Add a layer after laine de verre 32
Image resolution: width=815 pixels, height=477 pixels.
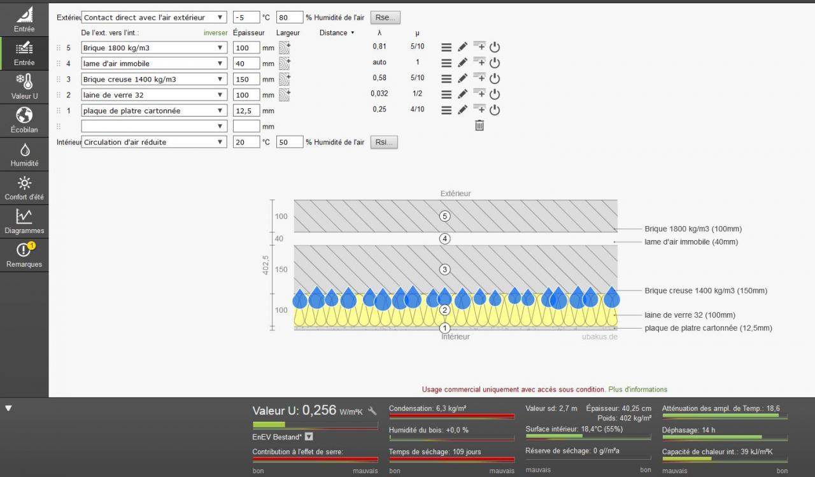point(479,94)
